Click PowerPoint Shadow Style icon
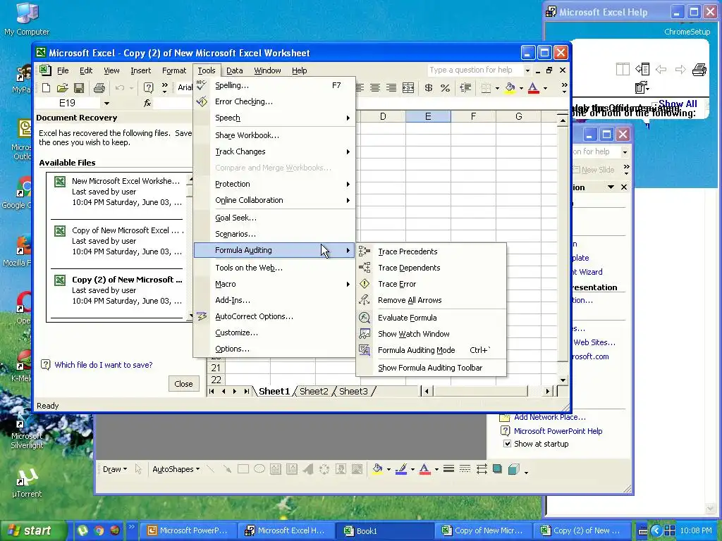The width and height of the screenshot is (722, 541). click(x=497, y=468)
